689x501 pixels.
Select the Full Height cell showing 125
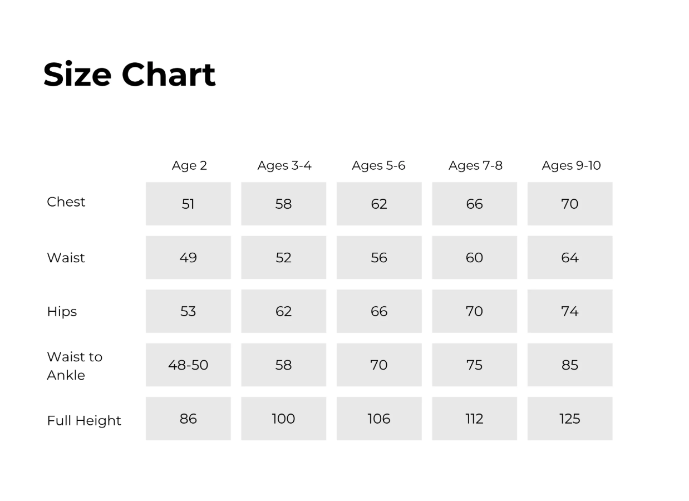[x=570, y=419]
